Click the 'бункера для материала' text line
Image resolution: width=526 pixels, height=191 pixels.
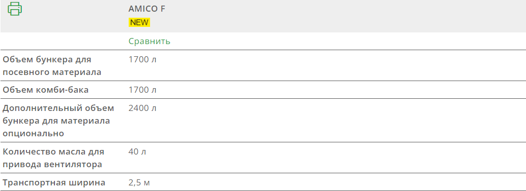click(x=56, y=121)
